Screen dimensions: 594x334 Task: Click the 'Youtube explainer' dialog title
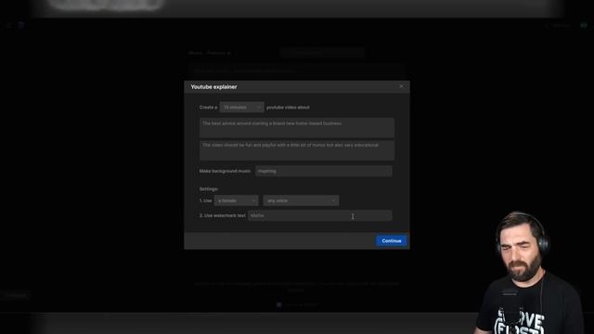pyautogui.click(x=213, y=86)
